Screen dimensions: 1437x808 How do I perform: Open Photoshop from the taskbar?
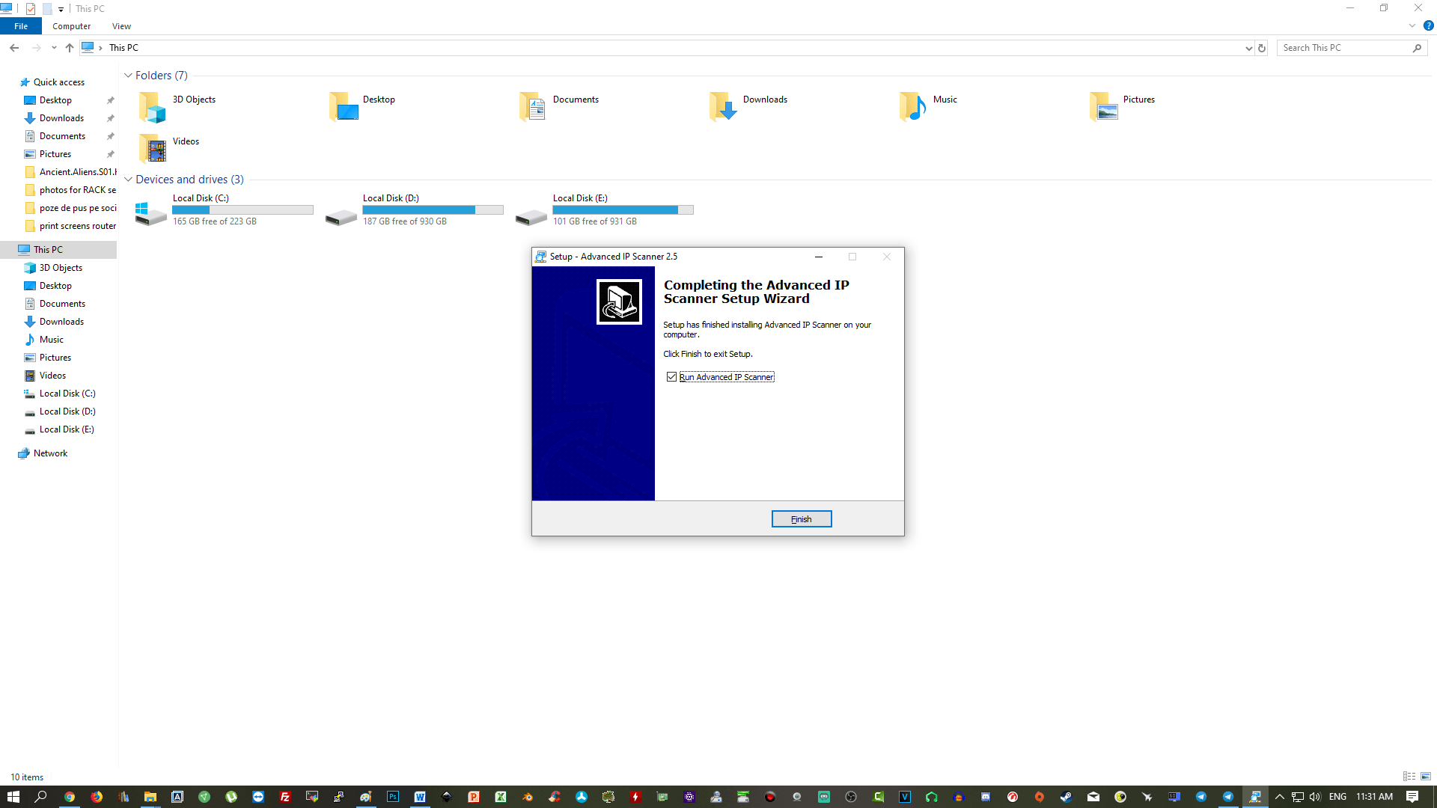[393, 797]
